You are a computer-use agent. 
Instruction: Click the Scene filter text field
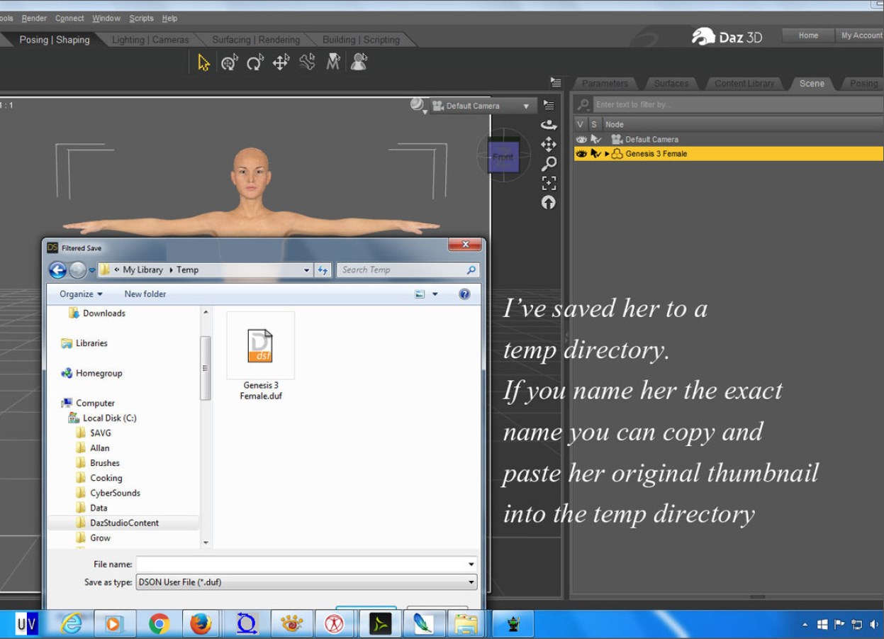[x=737, y=105]
